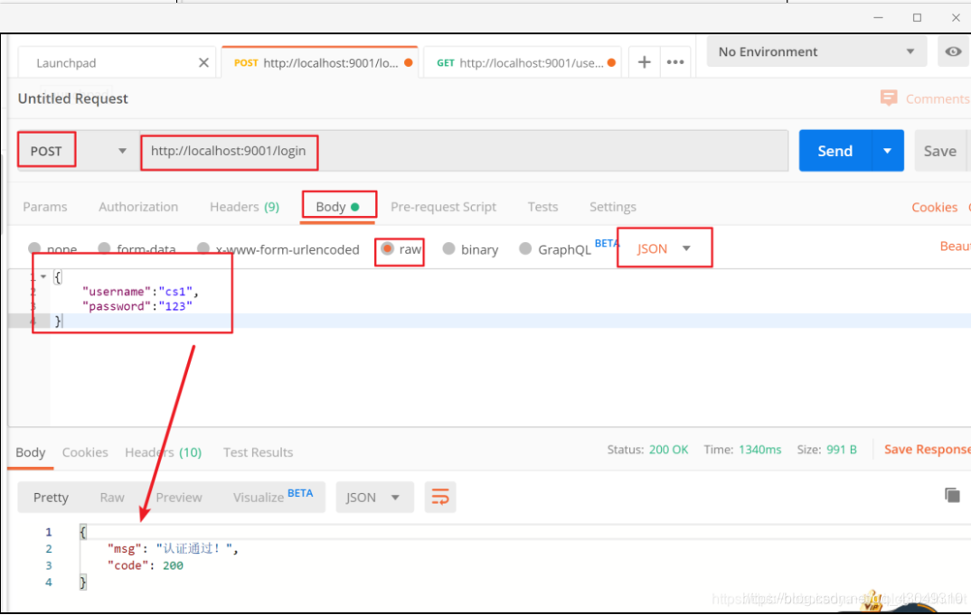Expand the Send button dropdown arrow
This screenshot has height=615, width=971.
tap(888, 150)
